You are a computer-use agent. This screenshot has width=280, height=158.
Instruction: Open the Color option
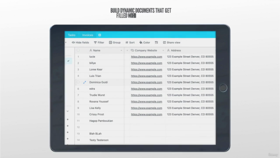click(x=145, y=43)
